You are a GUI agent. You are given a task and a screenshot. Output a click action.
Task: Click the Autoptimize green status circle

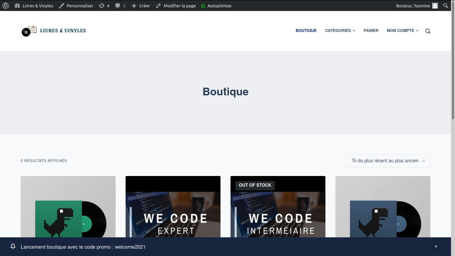203,6
